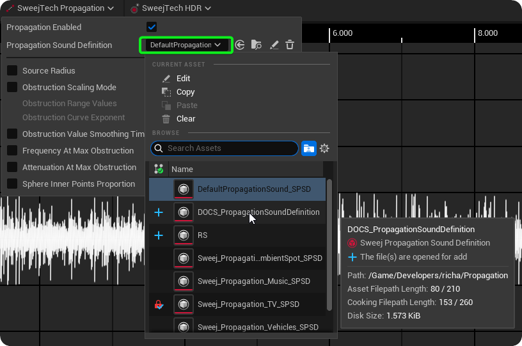Browse to asset in Content Browser
Viewport: 522px width, 346px height.
click(x=257, y=45)
